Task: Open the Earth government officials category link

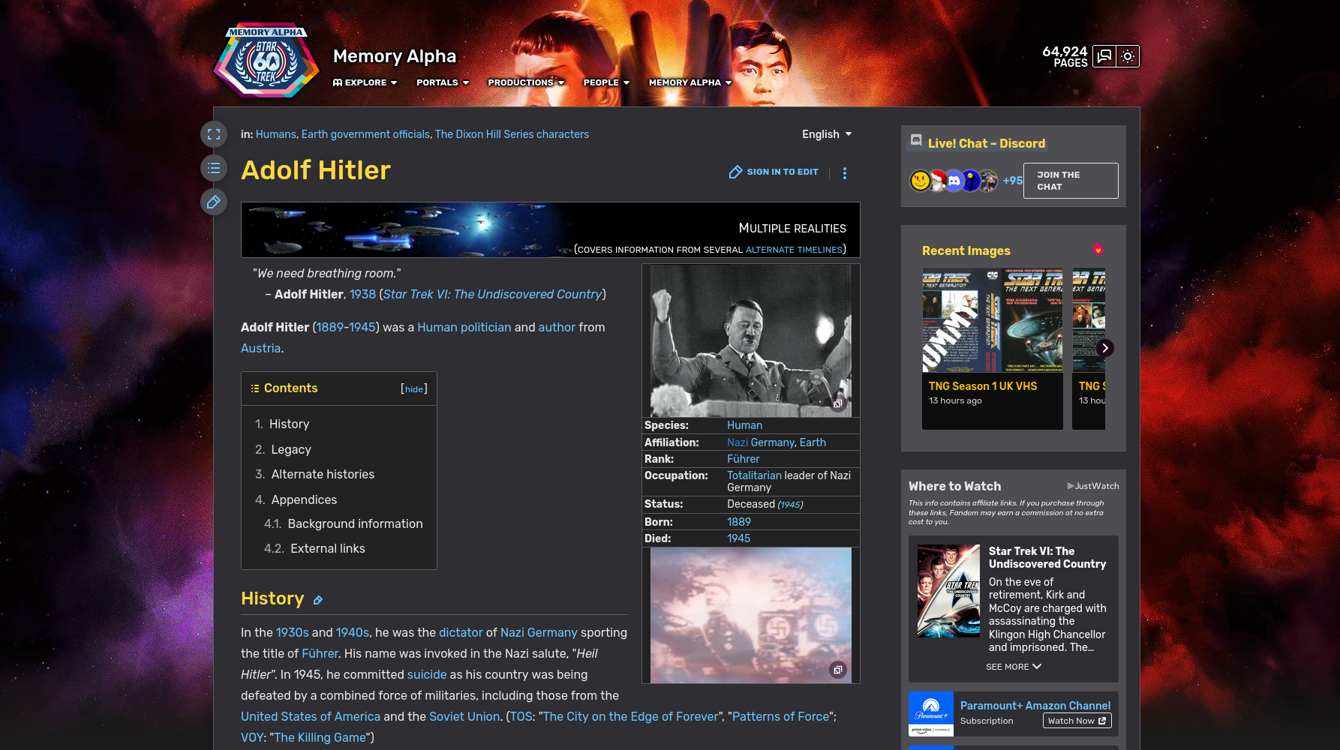Action: pyautogui.click(x=365, y=134)
